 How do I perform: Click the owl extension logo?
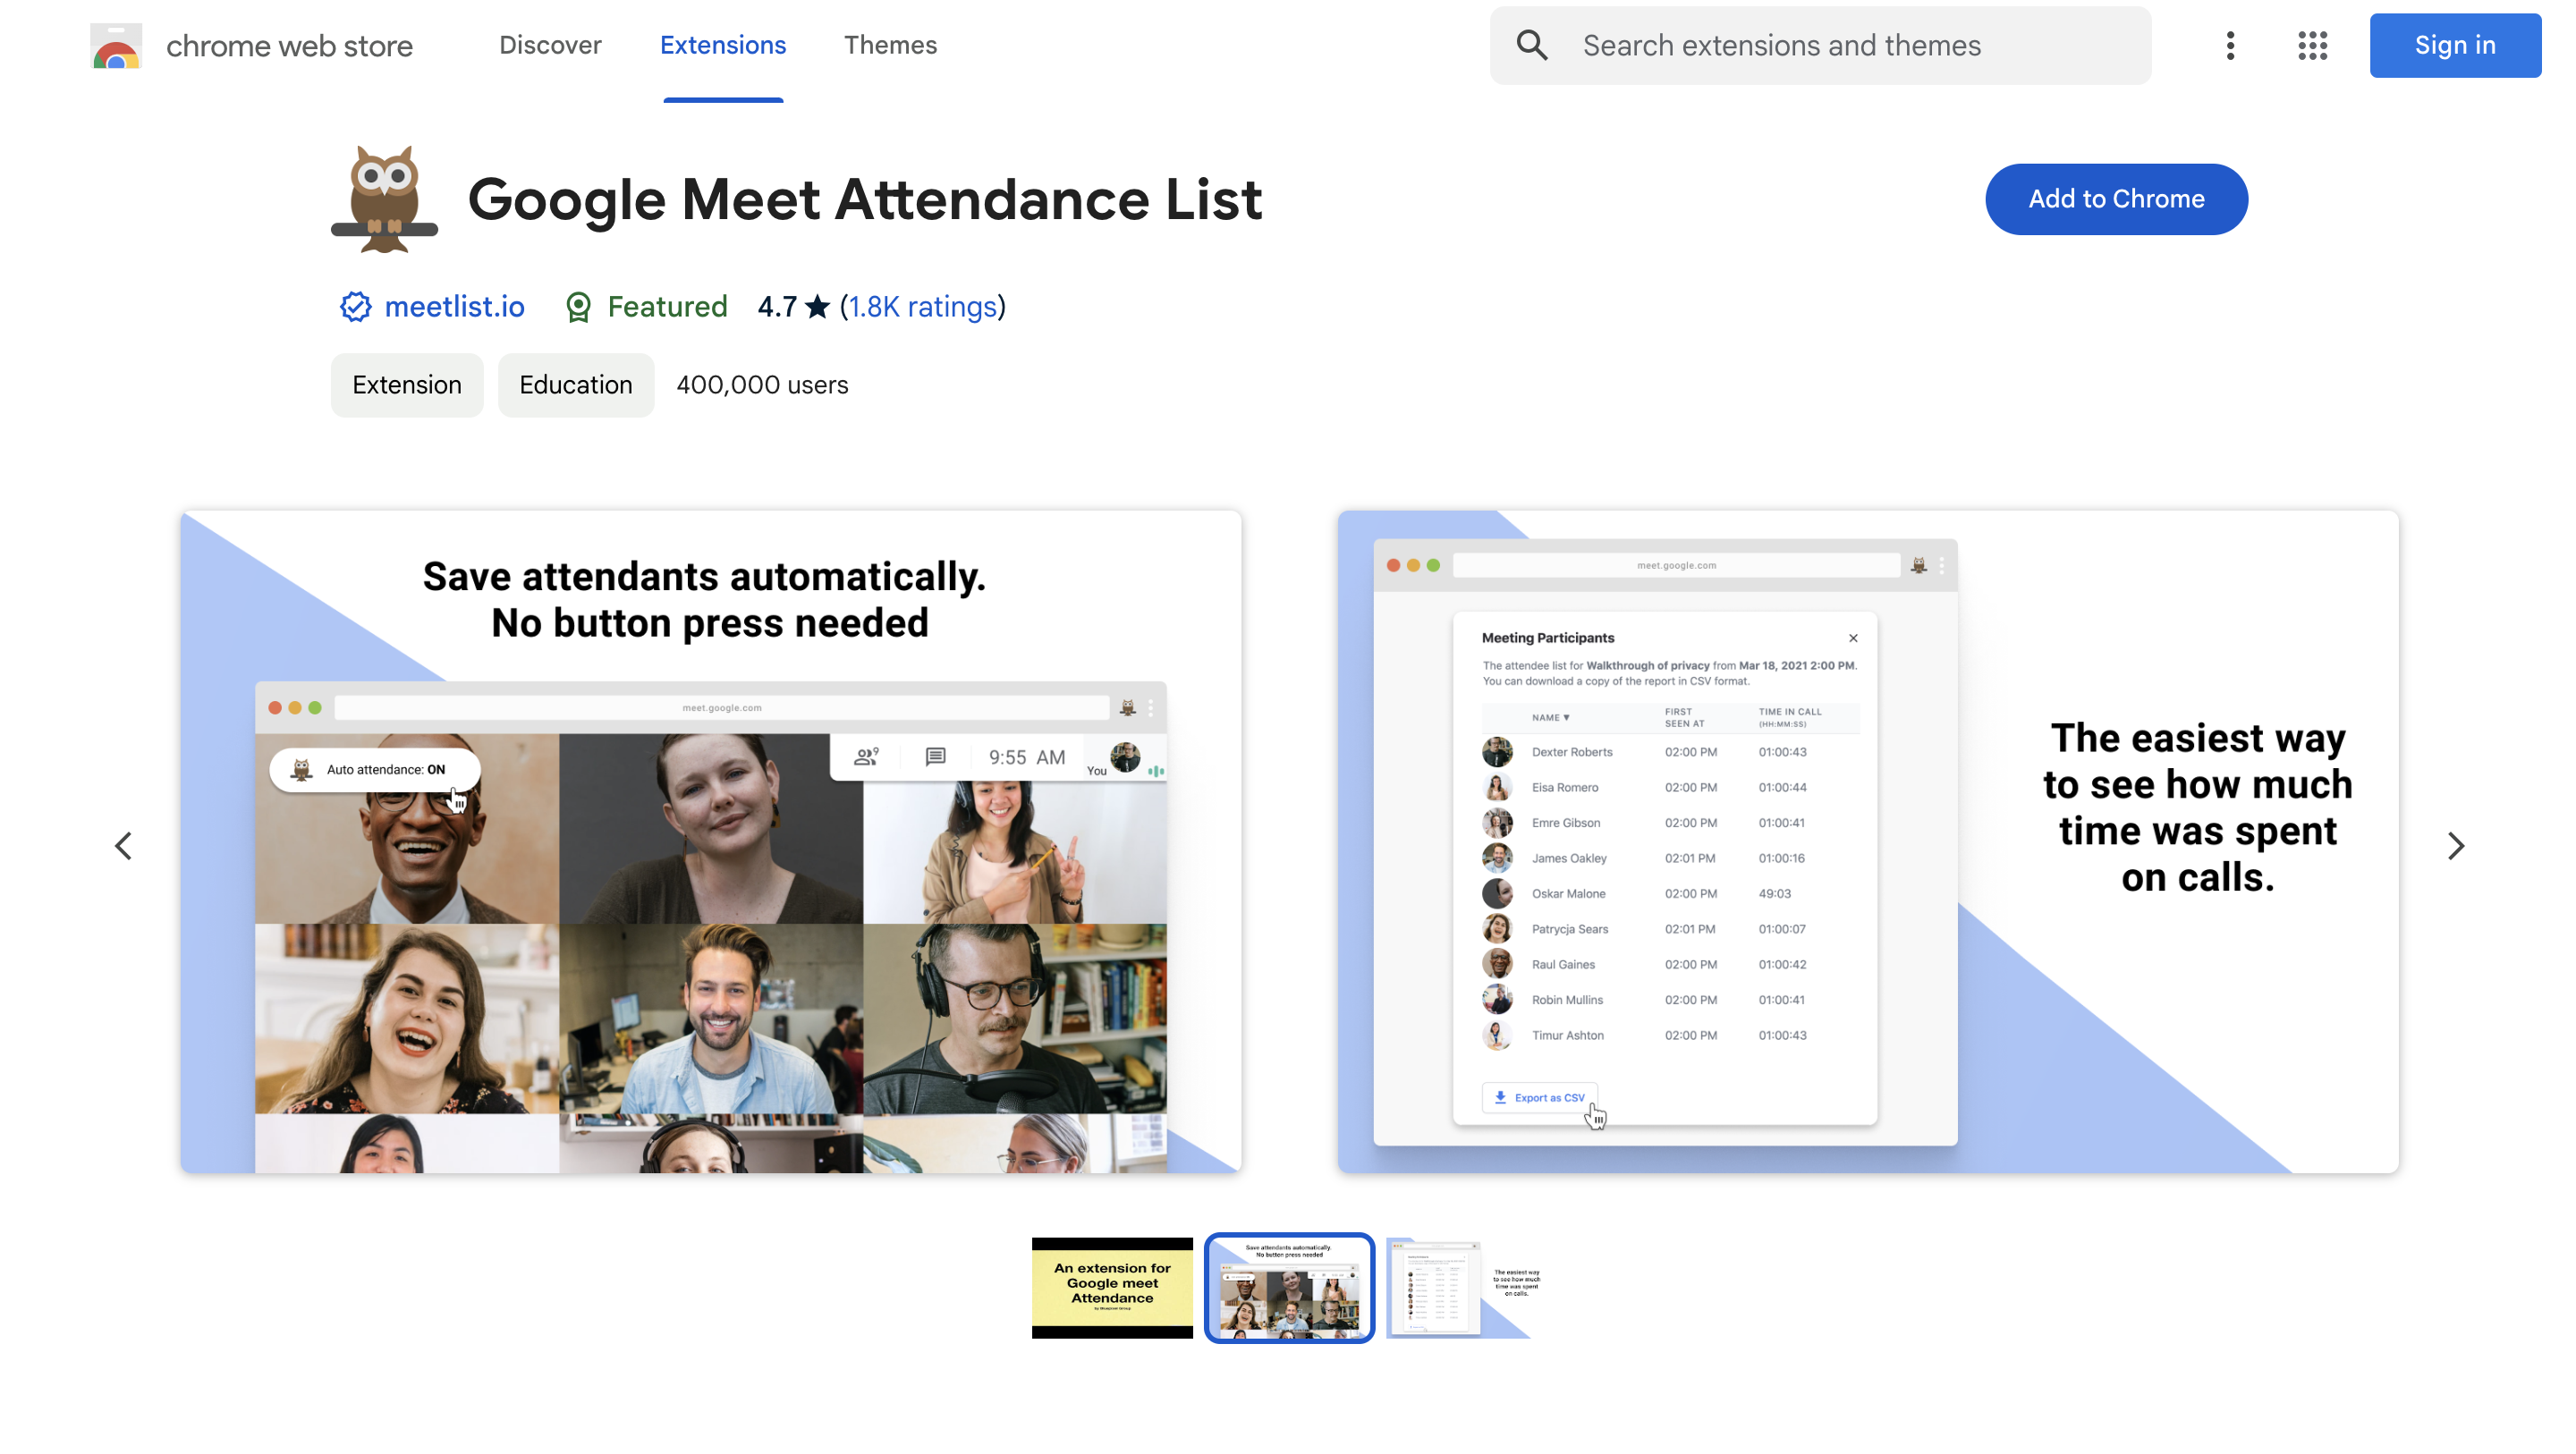384,198
